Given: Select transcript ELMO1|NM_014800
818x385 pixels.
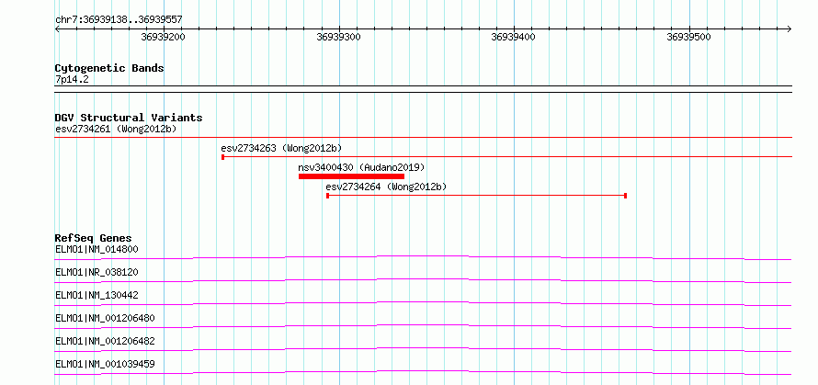Looking at the screenshot, I should (x=97, y=249).
